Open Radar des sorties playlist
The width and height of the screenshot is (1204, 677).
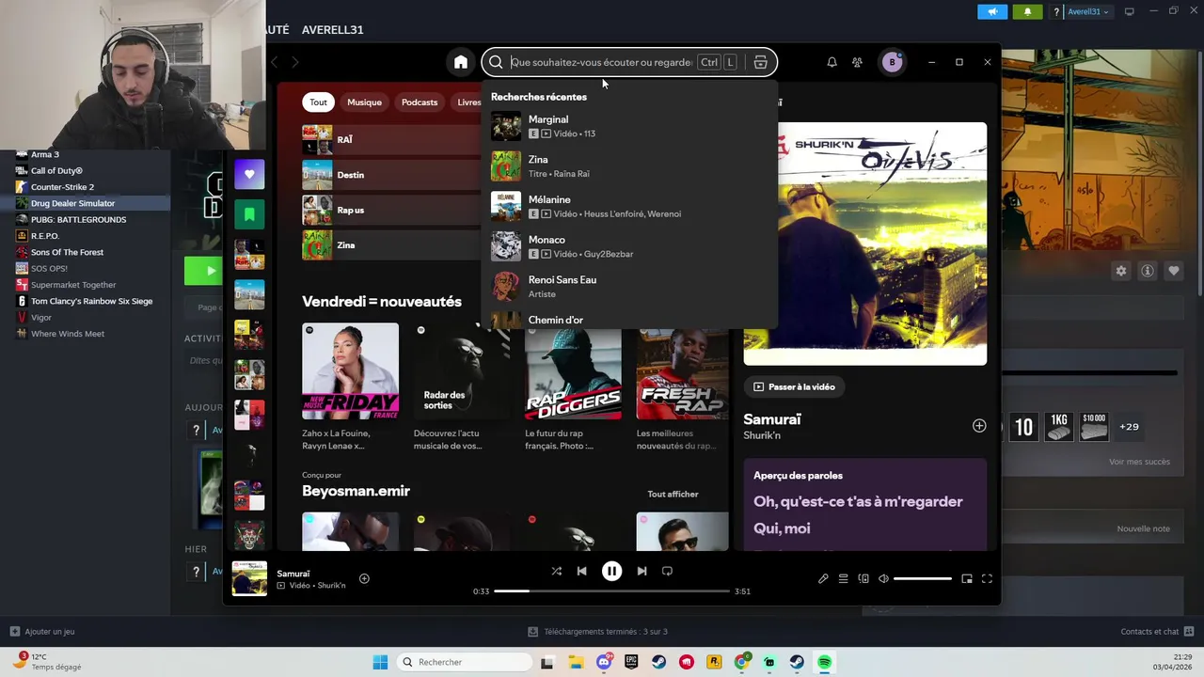[462, 371]
